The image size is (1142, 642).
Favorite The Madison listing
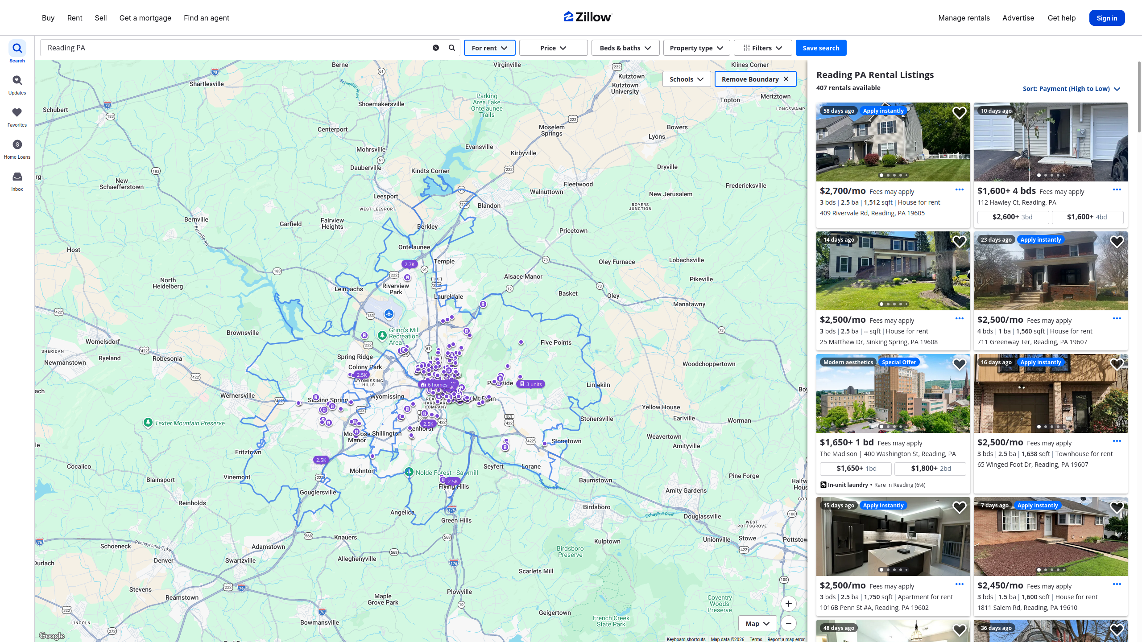point(959,364)
